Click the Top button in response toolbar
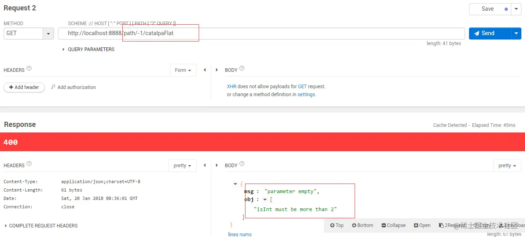Screen dimensions: 525x237 point(337,225)
